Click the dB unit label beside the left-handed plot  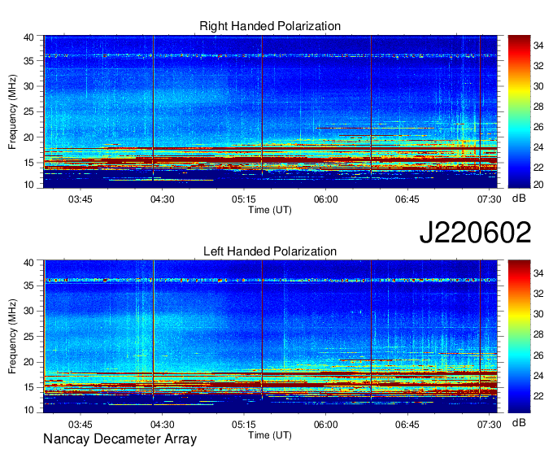click(x=519, y=422)
